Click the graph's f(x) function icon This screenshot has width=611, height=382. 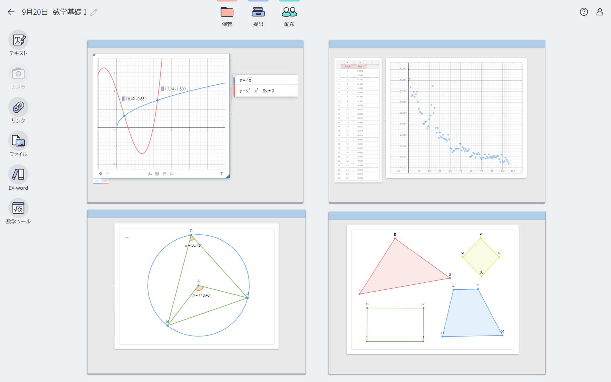tap(150, 174)
